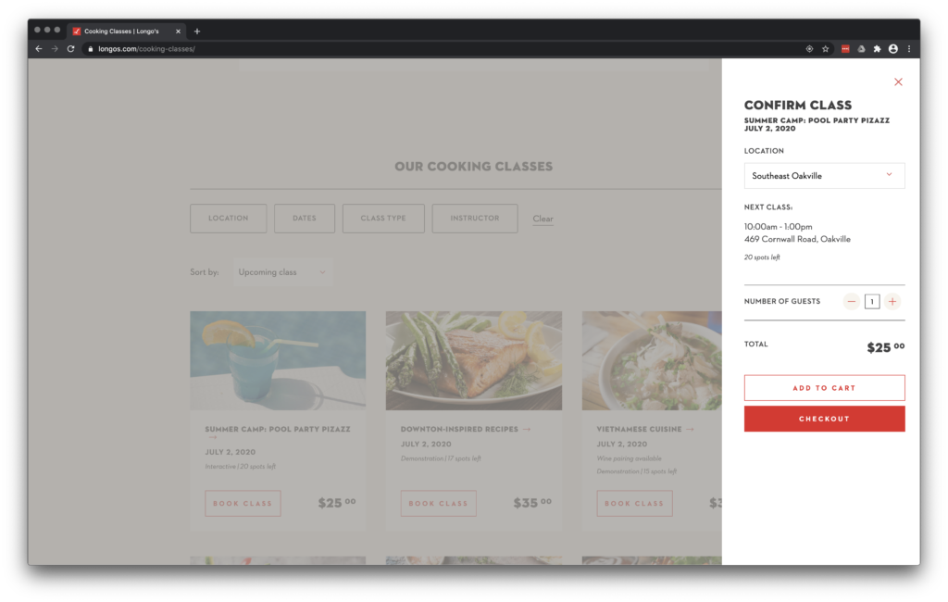The height and width of the screenshot is (602, 948).
Task: Open the browser extensions puzzle icon
Action: coord(877,49)
